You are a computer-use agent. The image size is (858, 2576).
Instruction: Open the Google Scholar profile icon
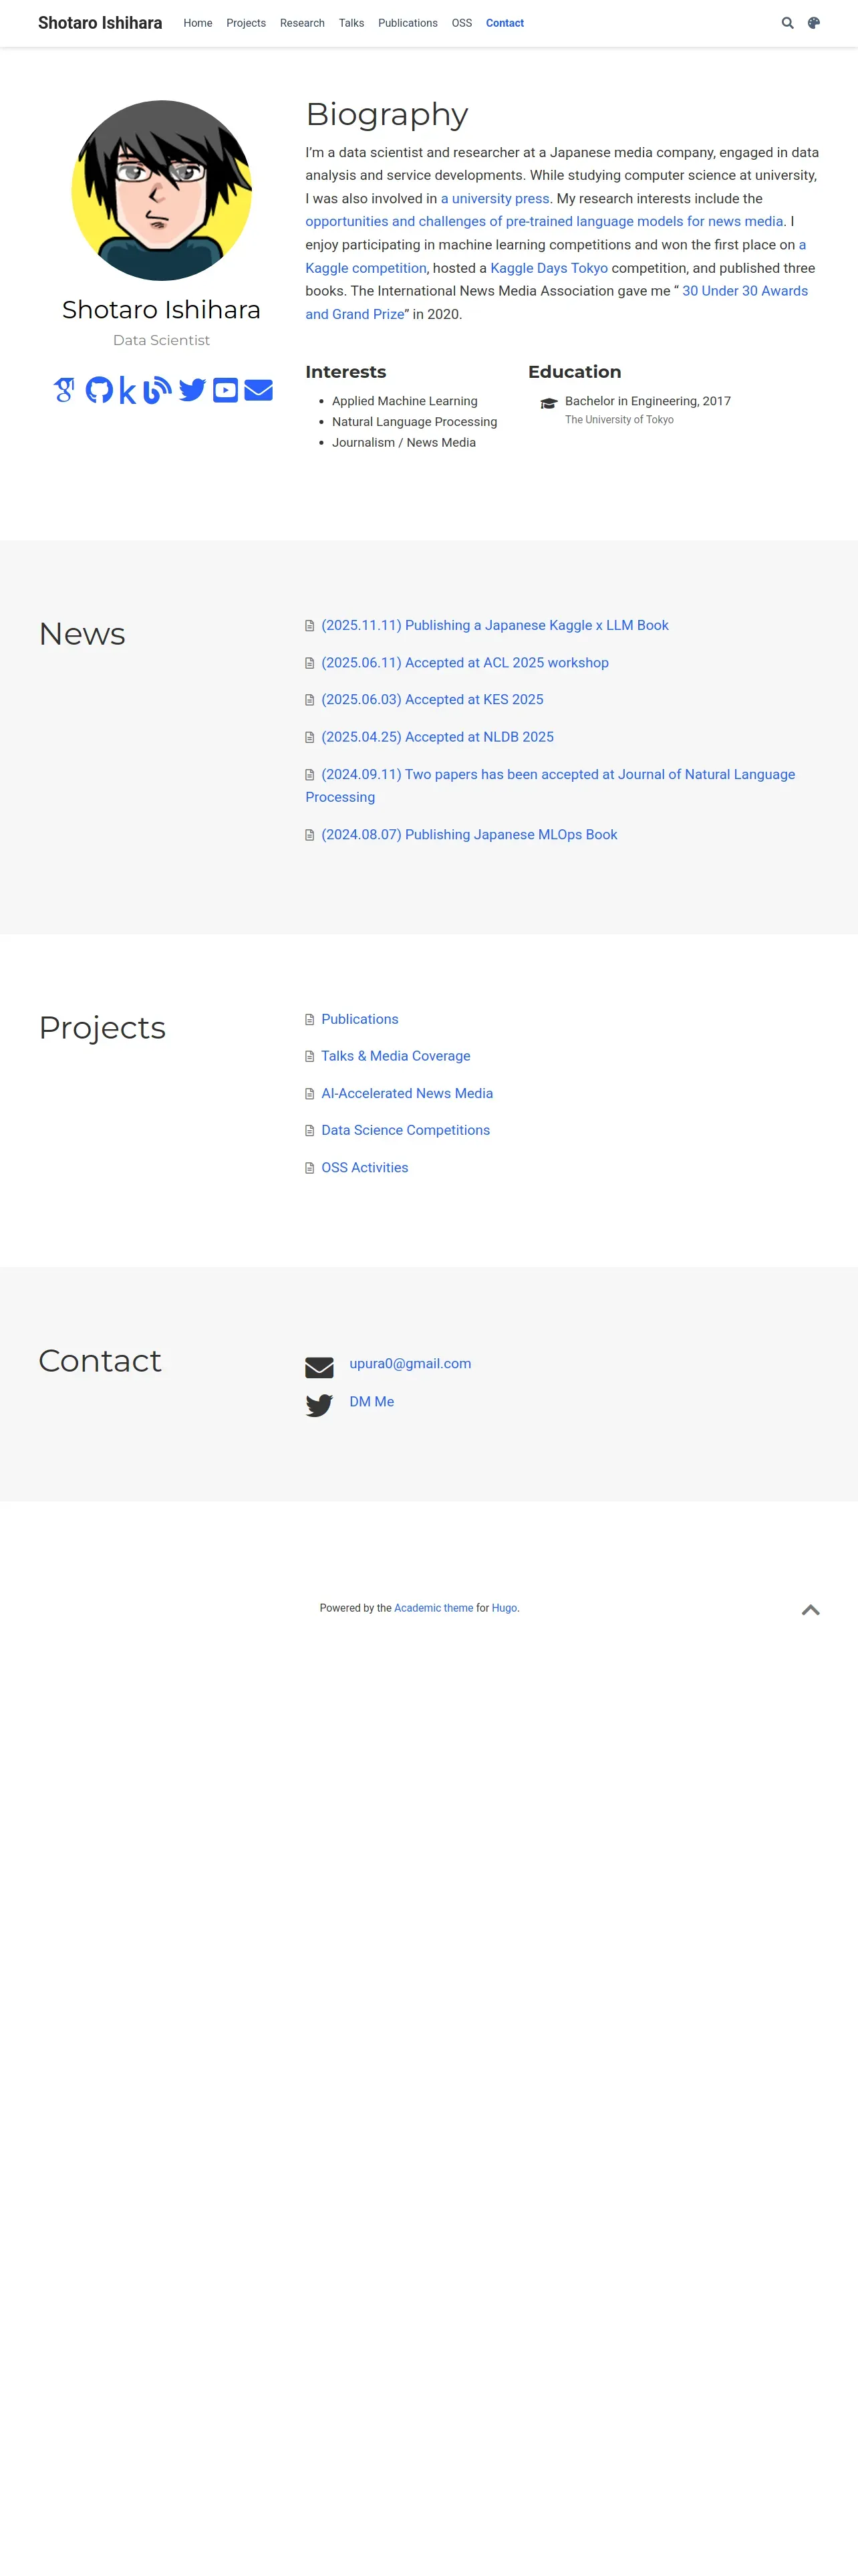tap(64, 390)
